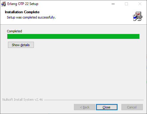Finish setup with the Close button

click(107, 107)
